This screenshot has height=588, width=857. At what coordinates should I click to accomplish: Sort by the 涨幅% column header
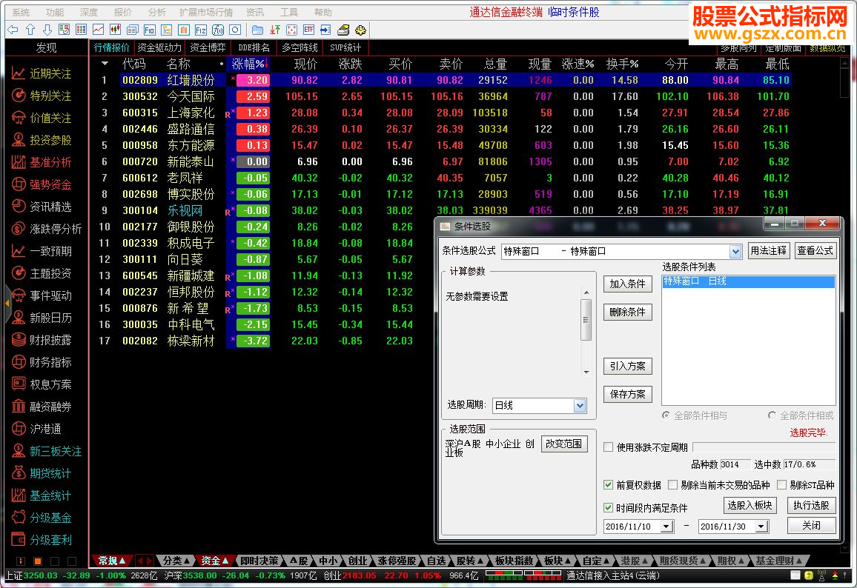click(x=249, y=64)
